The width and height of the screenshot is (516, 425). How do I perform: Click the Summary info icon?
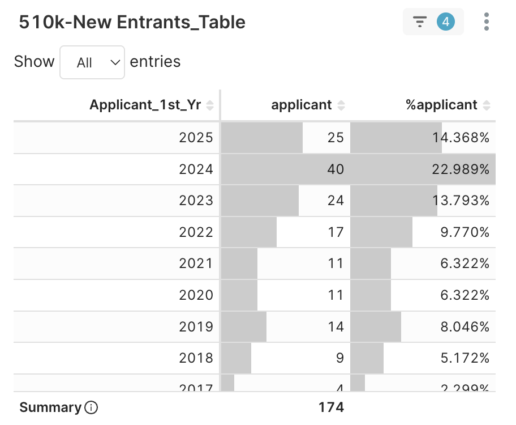pyautogui.click(x=91, y=407)
